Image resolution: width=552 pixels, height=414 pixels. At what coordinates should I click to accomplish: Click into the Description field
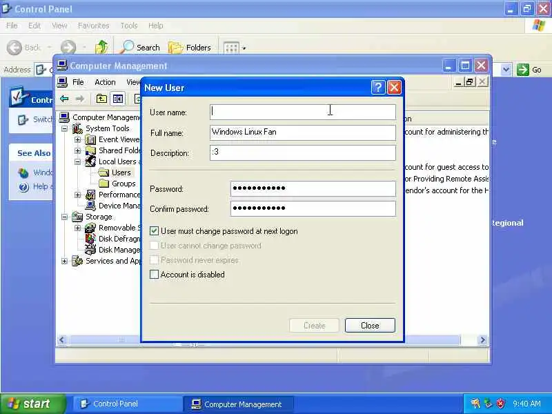(x=303, y=152)
